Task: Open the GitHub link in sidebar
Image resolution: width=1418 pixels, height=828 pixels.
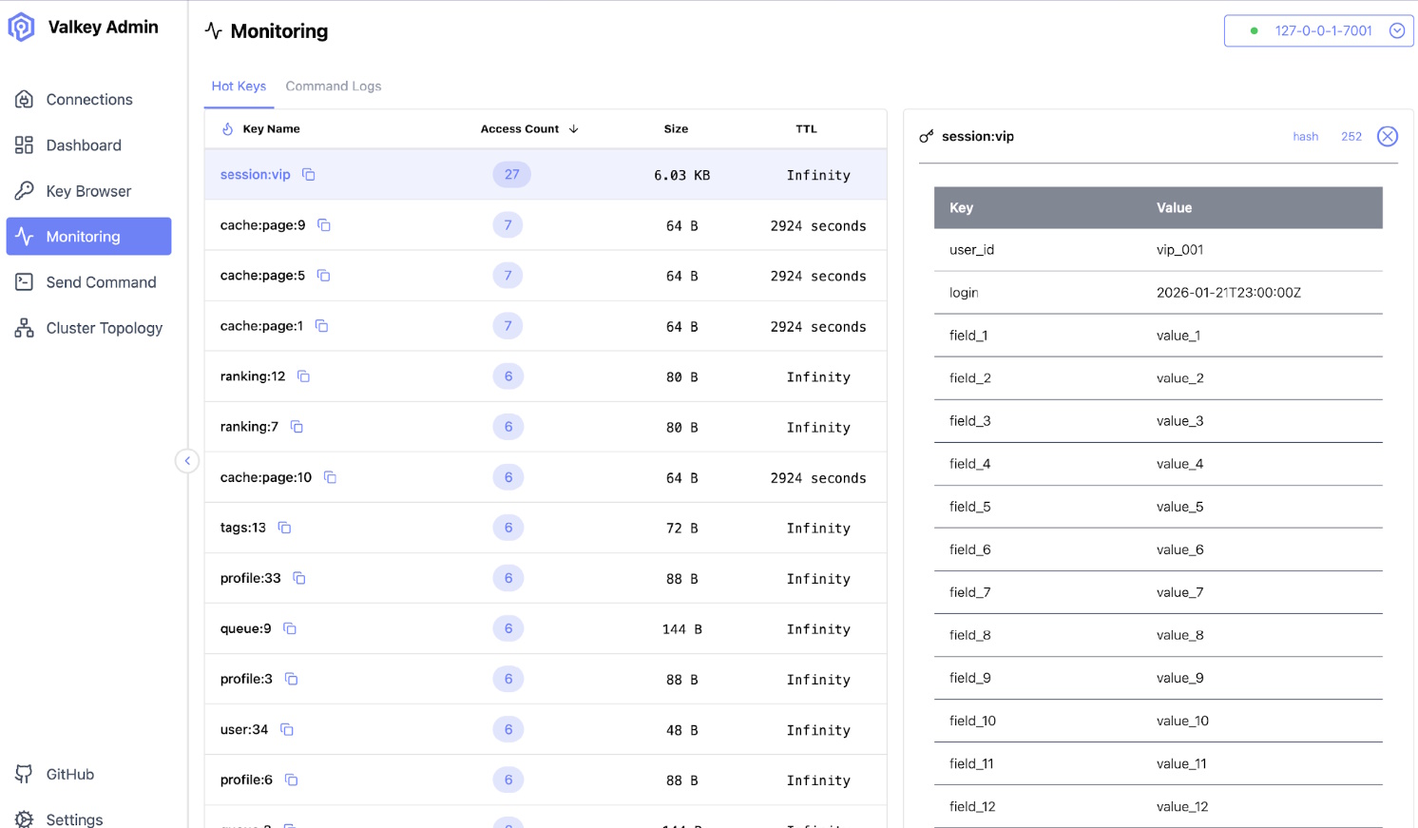Action: [69, 774]
